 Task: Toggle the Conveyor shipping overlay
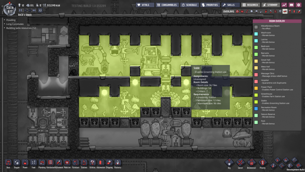coord(299,11)
